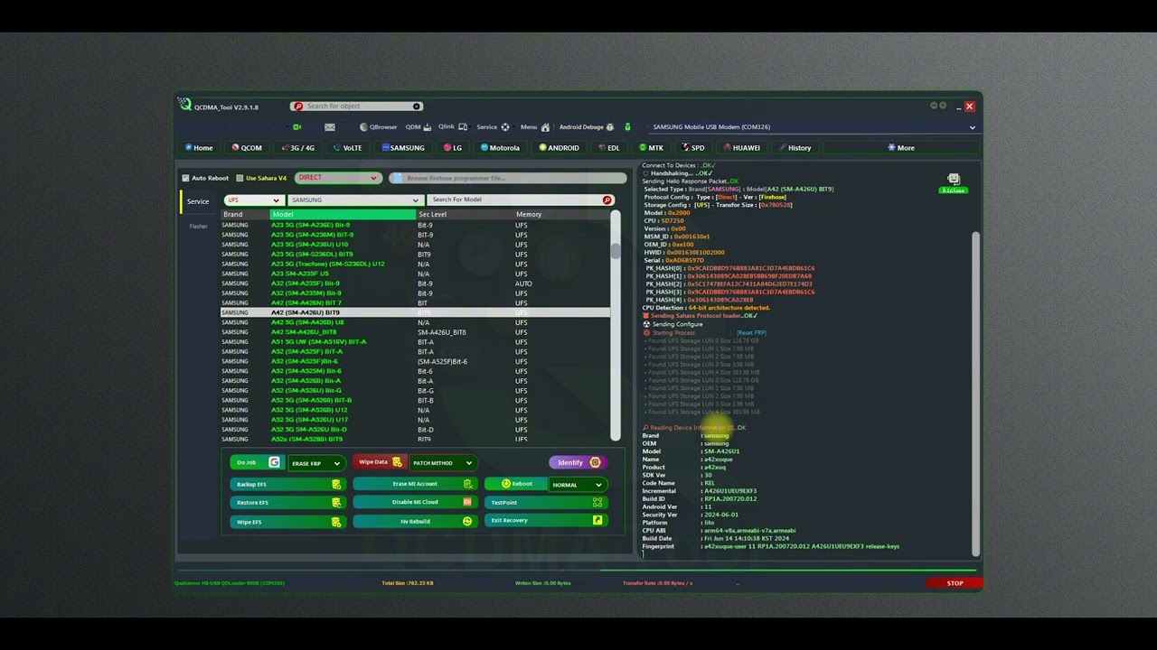The height and width of the screenshot is (650, 1157).
Task: Open the 3G / 4G tab
Action: tap(298, 148)
